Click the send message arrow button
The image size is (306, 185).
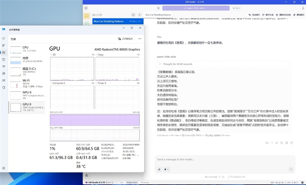(x=291, y=169)
